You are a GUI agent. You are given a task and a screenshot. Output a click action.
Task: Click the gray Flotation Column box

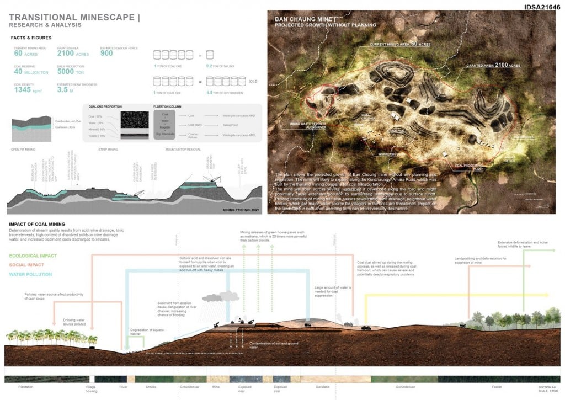tap(164, 125)
